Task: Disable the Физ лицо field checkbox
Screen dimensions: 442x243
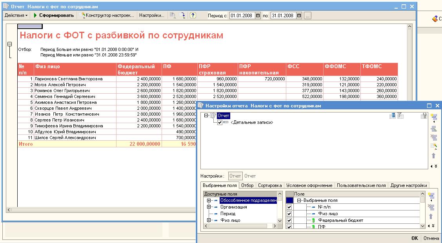Action: pyautogui.click(x=289, y=214)
